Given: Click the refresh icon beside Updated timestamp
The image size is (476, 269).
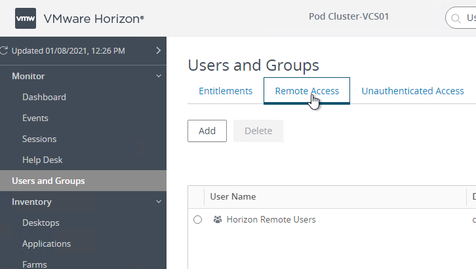Looking at the screenshot, I should [5, 50].
